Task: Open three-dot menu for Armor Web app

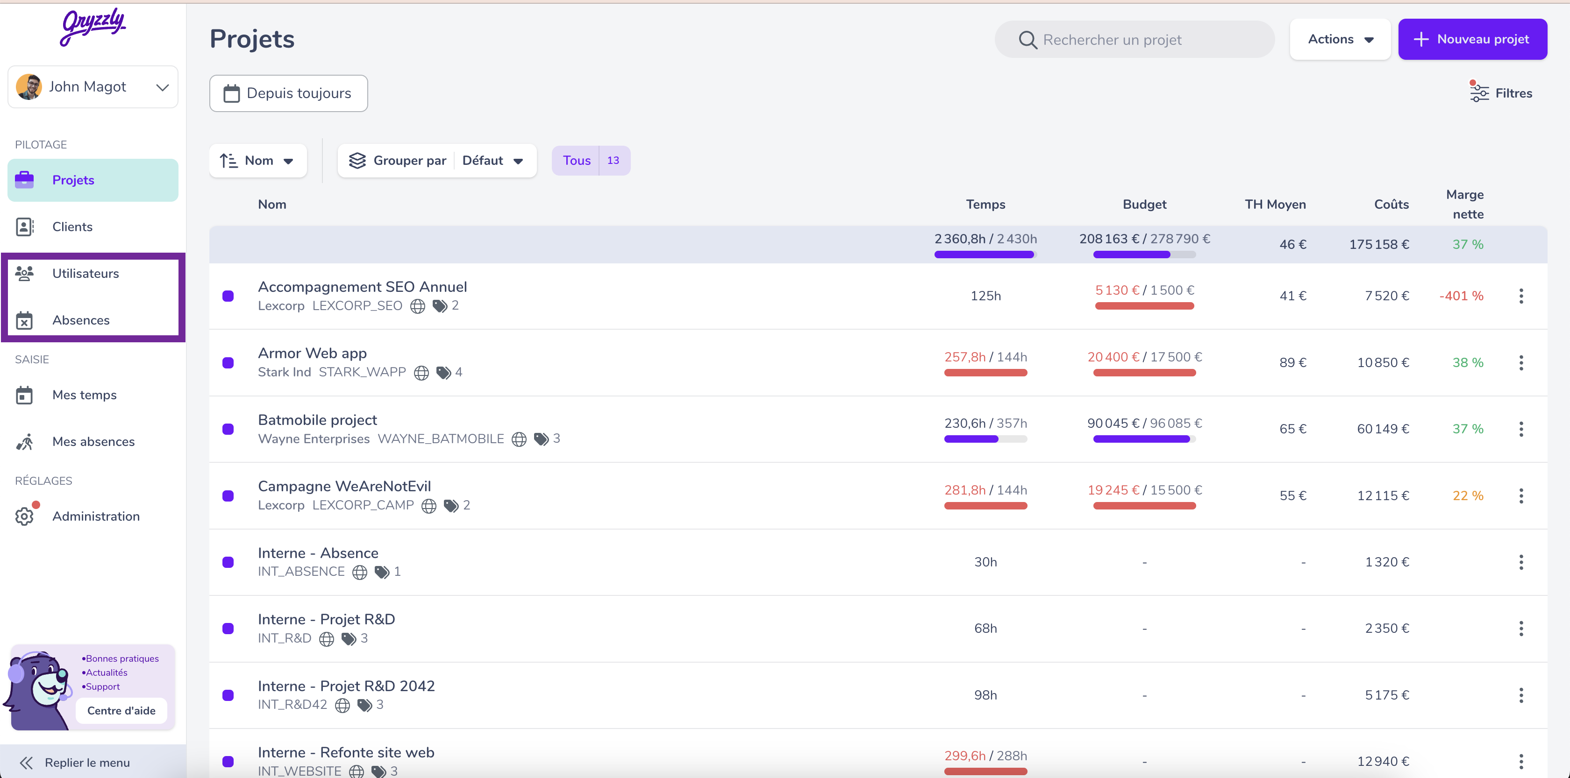Action: tap(1521, 362)
